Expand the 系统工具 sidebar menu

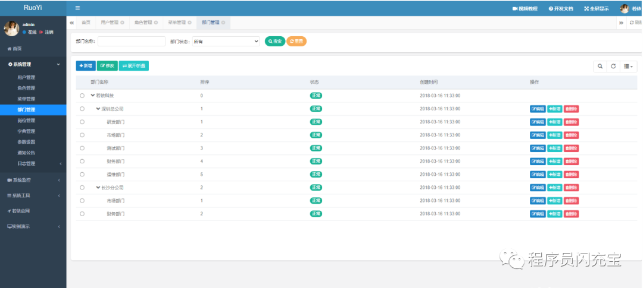tap(33, 195)
